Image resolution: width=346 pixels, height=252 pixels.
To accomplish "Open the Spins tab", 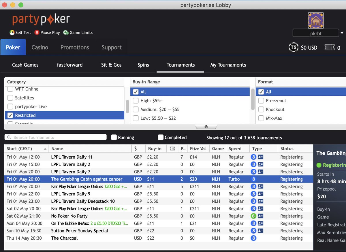I will coord(143,65).
